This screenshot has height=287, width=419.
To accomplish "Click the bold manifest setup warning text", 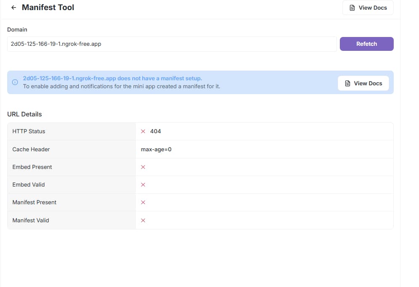I will point(112,78).
